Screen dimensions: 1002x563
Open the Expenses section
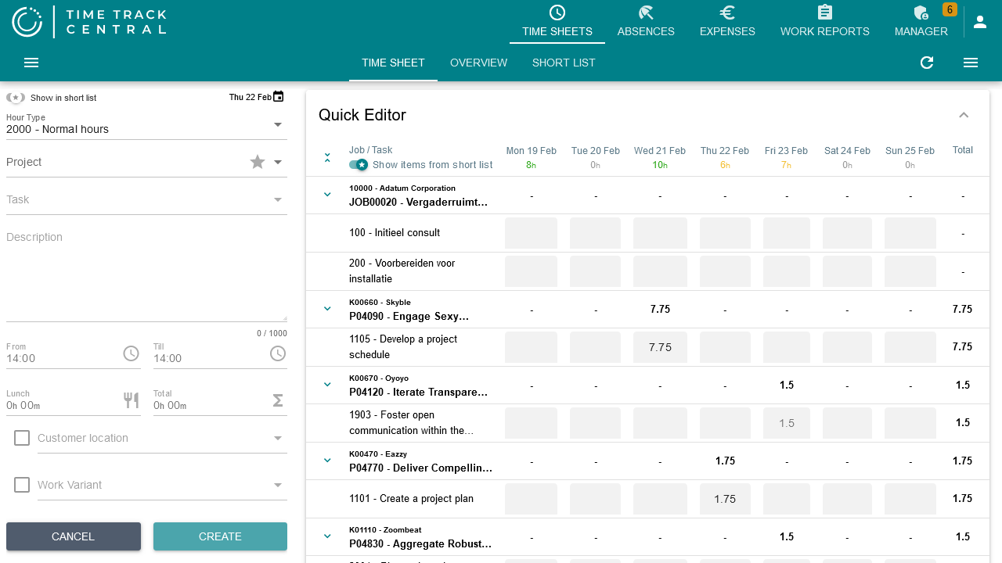[727, 22]
